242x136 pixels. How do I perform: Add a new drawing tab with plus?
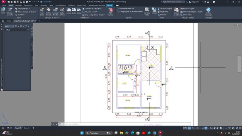pos(39,21)
